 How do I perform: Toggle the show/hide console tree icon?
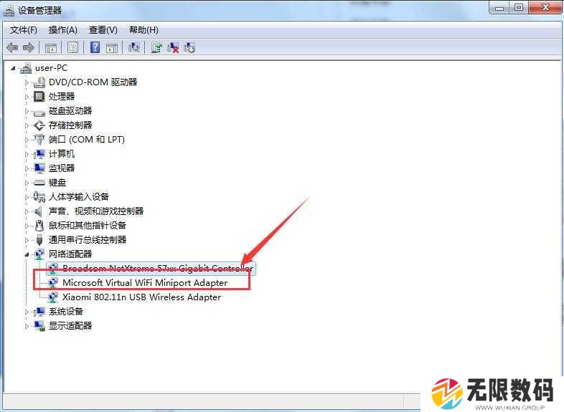pos(51,47)
